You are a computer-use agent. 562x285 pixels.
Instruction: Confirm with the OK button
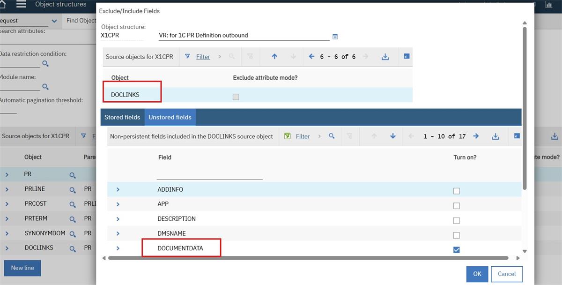click(477, 274)
